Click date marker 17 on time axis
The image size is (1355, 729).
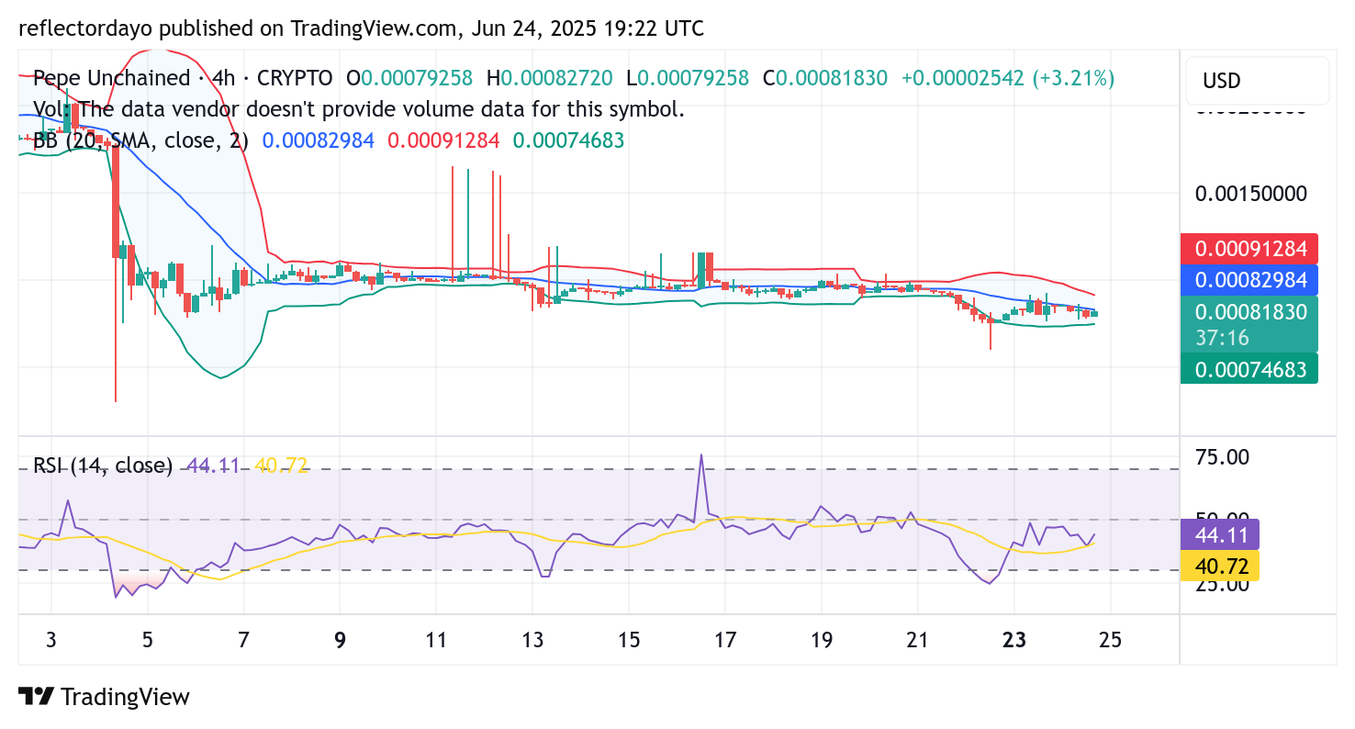(x=725, y=640)
